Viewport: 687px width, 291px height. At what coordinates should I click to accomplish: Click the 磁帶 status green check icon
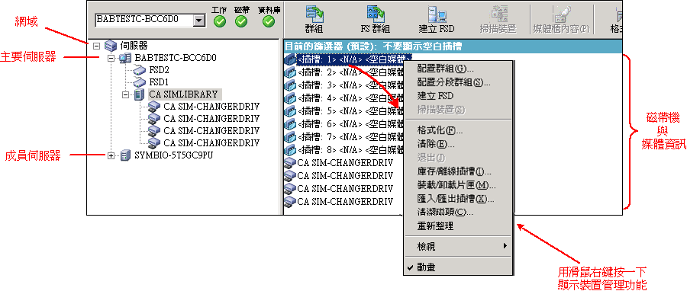(x=241, y=21)
